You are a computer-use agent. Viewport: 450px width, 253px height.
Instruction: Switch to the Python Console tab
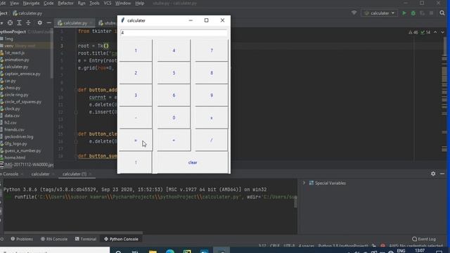tap(121, 239)
